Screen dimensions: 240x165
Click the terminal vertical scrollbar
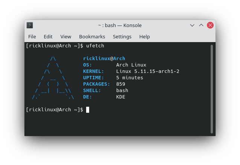pos(212,89)
